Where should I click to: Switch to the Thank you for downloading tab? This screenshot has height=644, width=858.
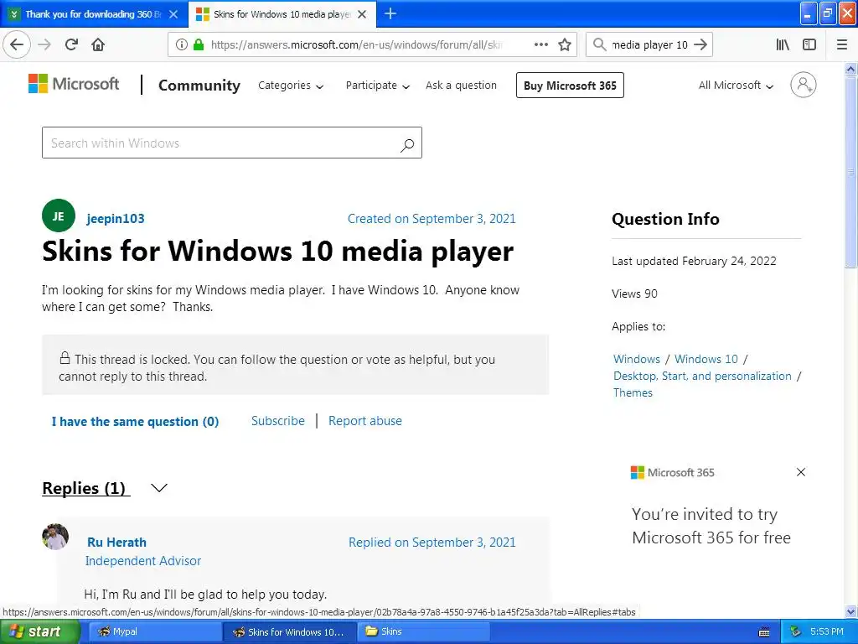[93, 14]
